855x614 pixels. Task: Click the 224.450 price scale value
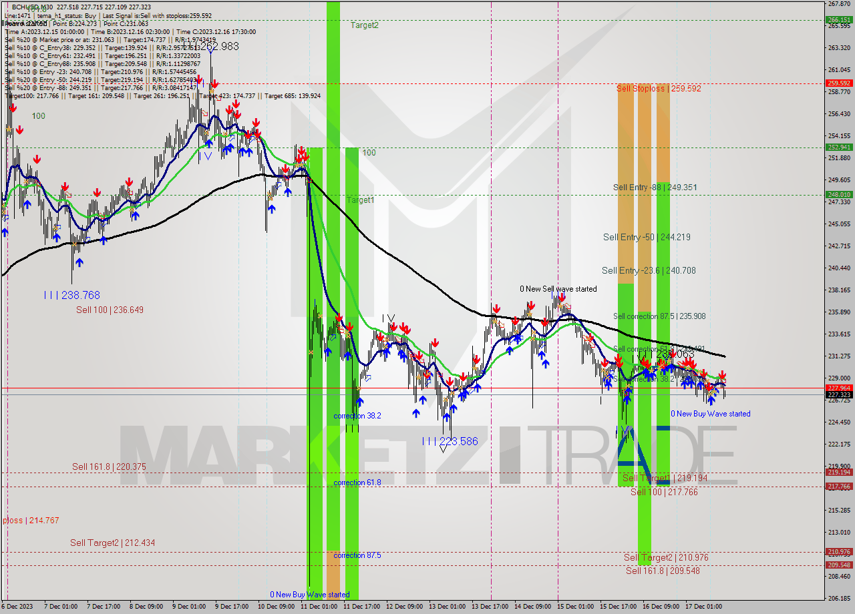(839, 422)
